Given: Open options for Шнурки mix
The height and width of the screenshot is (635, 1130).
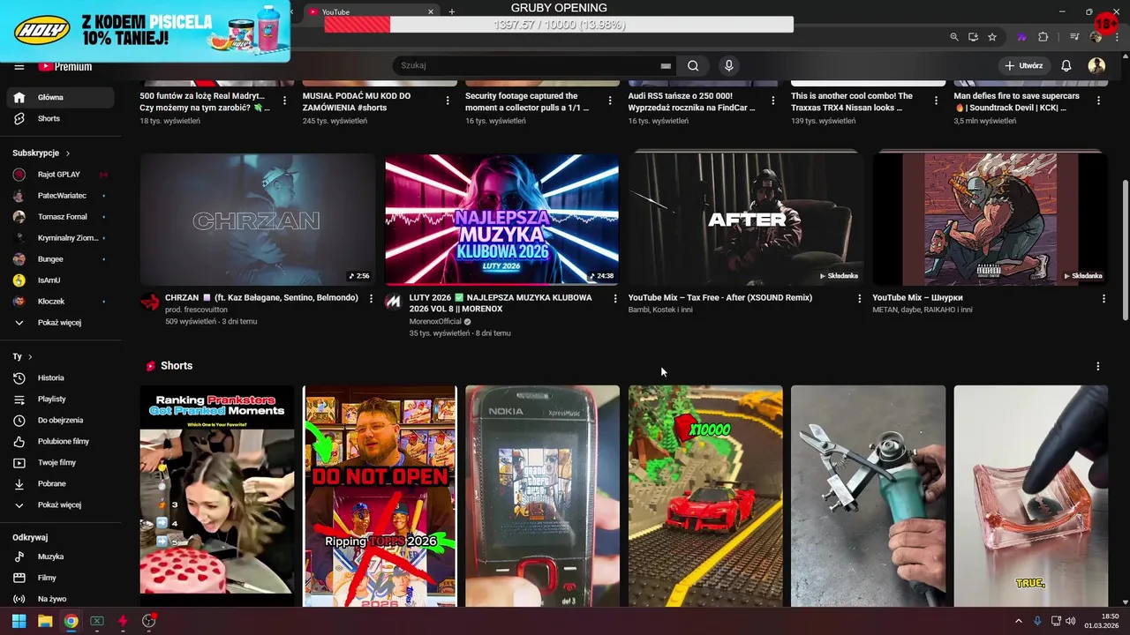Looking at the screenshot, I should pyautogui.click(x=1104, y=299).
